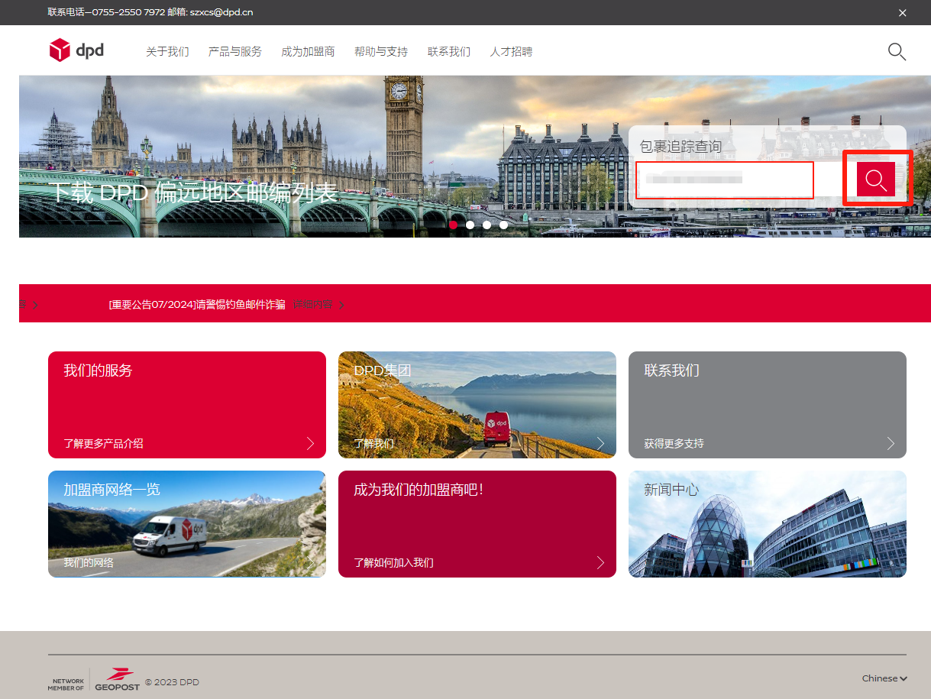Close the top contact info bar
931x699 pixels.
[x=903, y=13]
